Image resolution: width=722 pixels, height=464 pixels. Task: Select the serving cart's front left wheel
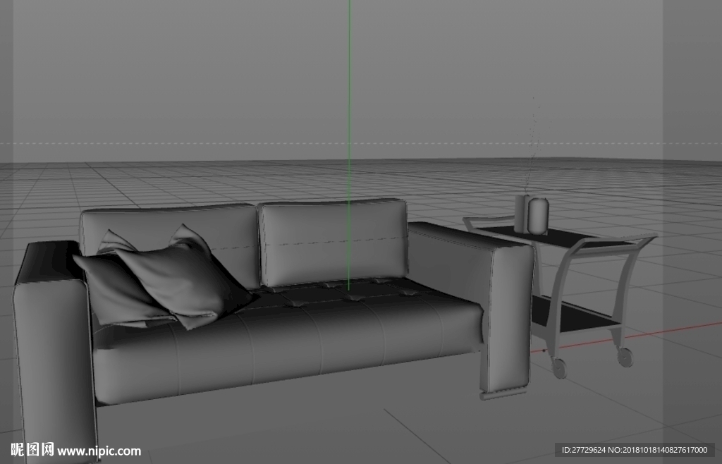(559, 368)
